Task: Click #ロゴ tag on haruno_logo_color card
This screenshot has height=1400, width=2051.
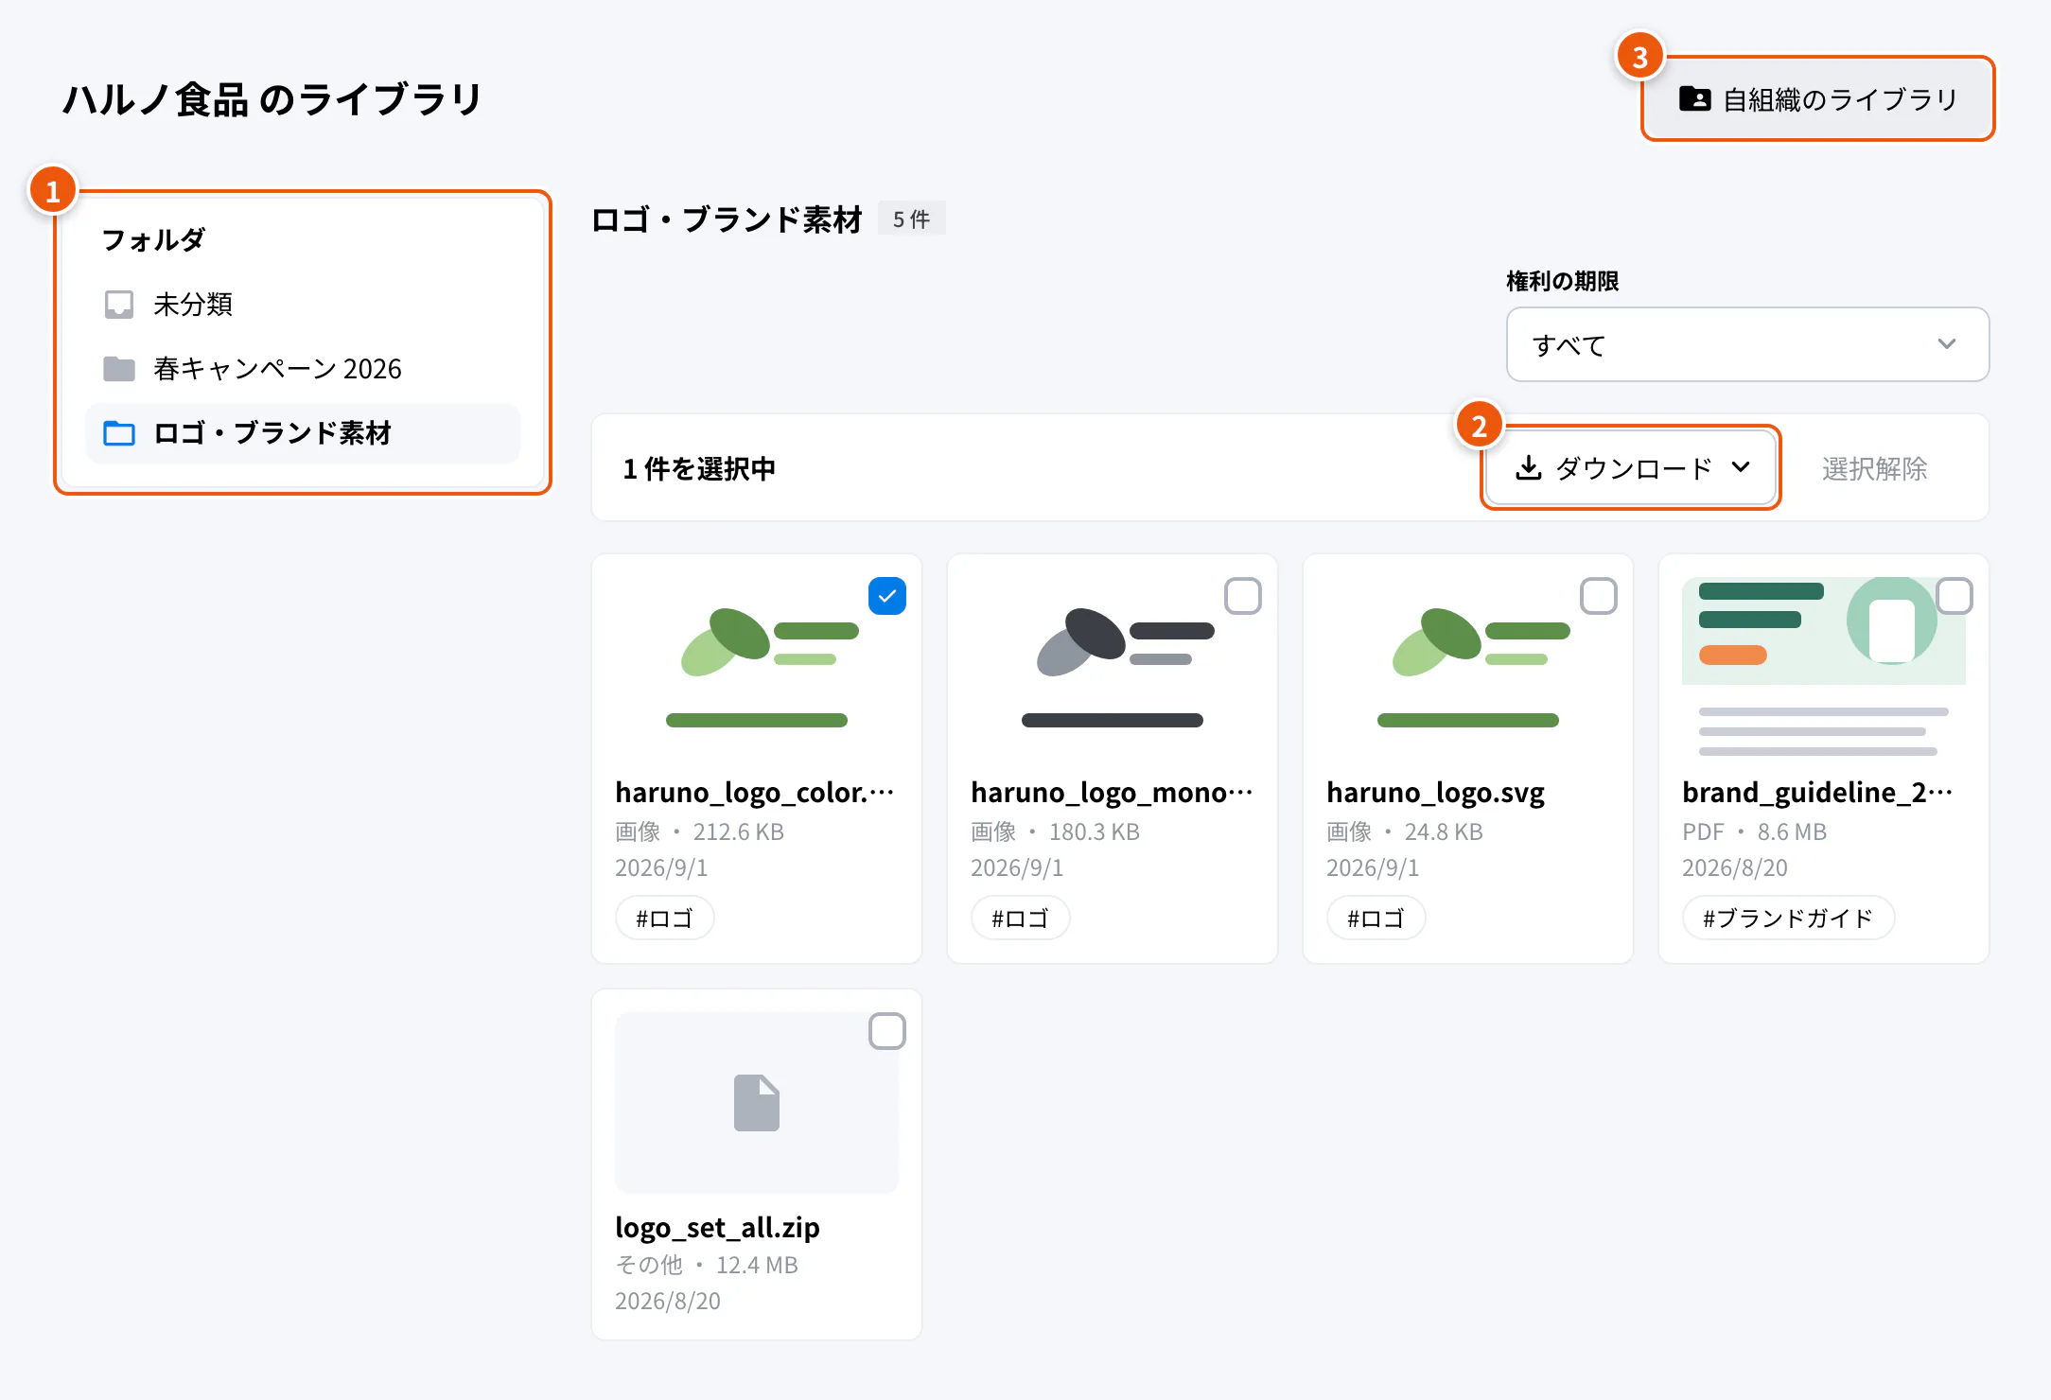Action: point(665,918)
